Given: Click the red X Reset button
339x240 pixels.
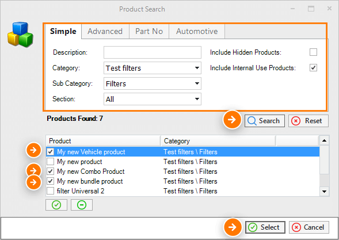Looking at the screenshot, I should pos(308,121).
